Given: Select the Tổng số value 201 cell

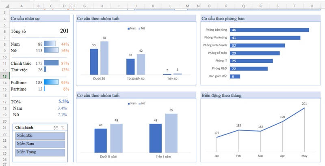Looking at the screenshot, I should point(64,31).
